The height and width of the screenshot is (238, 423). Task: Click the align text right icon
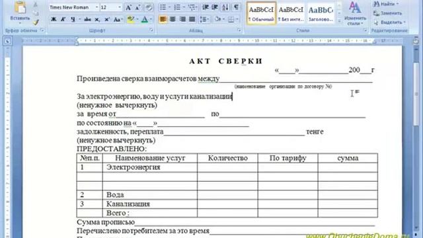click(x=182, y=19)
